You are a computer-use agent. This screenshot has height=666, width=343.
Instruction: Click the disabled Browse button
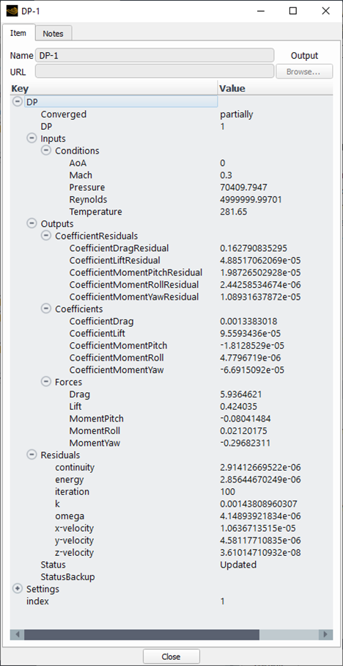(304, 72)
